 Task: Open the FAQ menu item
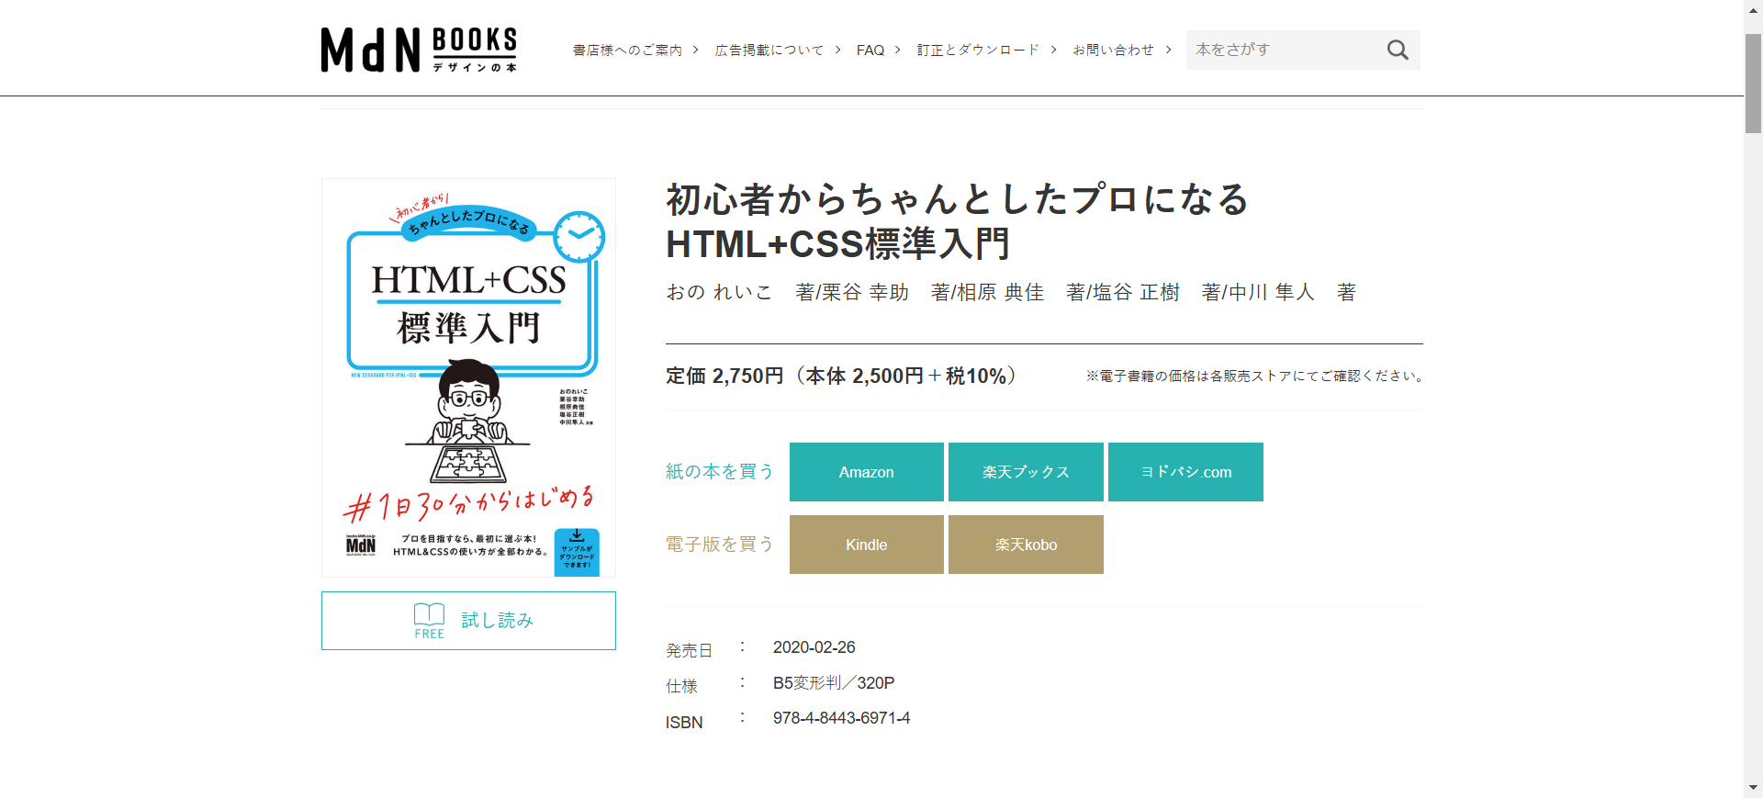pyautogui.click(x=878, y=50)
